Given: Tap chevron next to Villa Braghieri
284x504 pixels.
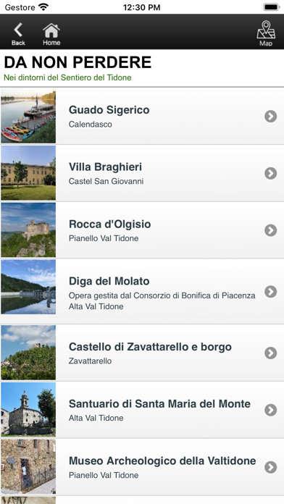Looking at the screenshot, I should coord(271,173).
